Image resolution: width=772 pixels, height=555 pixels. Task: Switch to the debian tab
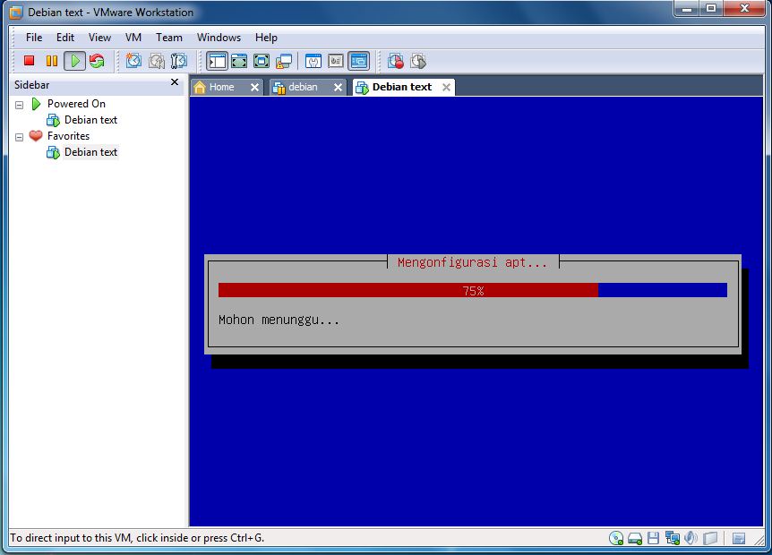[x=303, y=87]
